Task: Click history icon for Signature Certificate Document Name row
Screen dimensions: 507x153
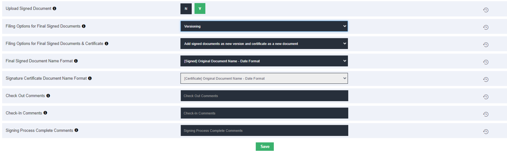Action: tap(485, 80)
